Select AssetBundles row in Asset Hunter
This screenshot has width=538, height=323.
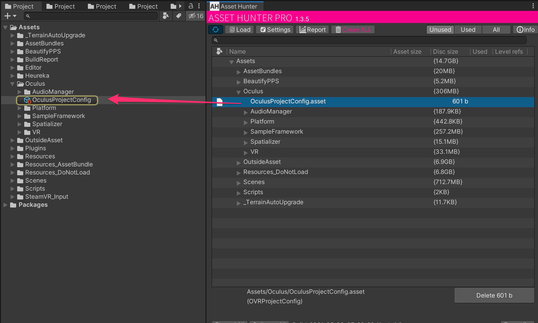point(373,71)
